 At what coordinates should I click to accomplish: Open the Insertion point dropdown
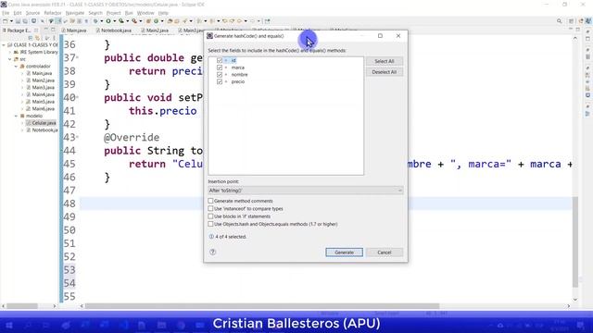305,191
